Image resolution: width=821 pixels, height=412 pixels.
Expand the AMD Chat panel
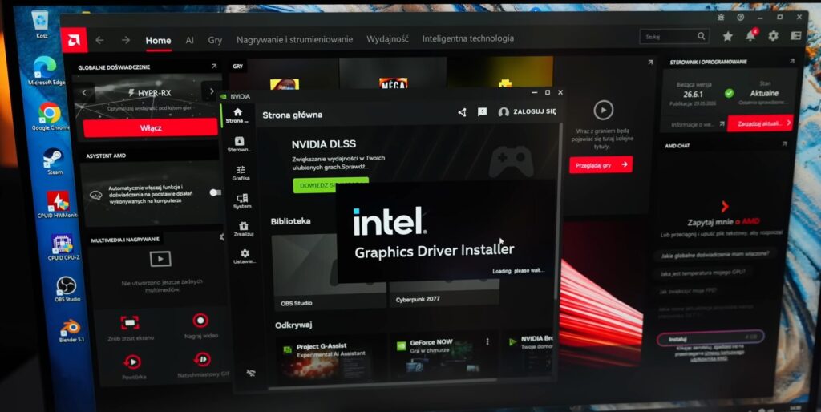tap(784, 143)
